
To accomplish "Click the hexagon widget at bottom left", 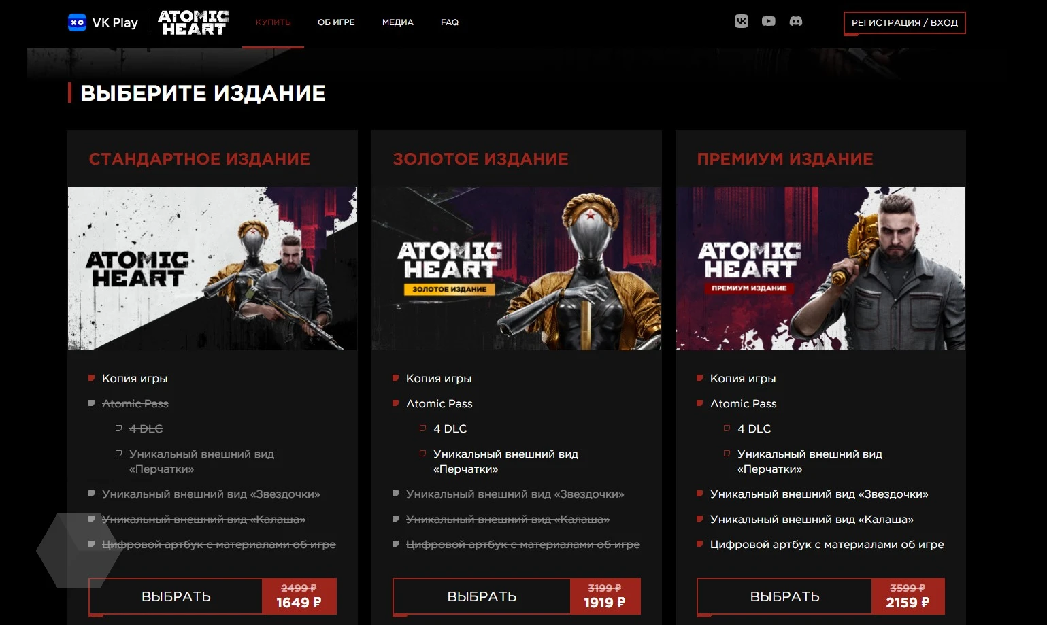I will [x=79, y=550].
